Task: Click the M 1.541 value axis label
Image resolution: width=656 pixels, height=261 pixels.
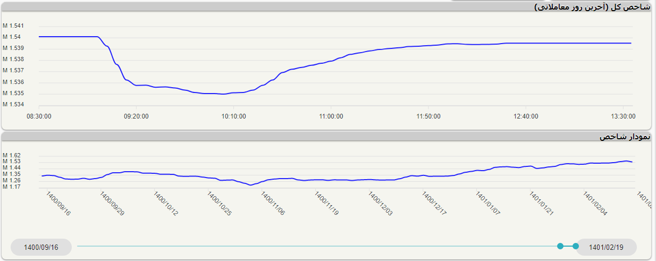Action: 13,26
